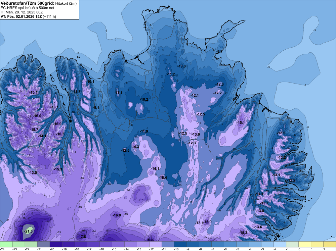Viewport: 336px width, 251px height.
Task: Click the initial time 'IT: Mán. 29. 12. 2025 00Z'
Action: click(x=22, y=12)
